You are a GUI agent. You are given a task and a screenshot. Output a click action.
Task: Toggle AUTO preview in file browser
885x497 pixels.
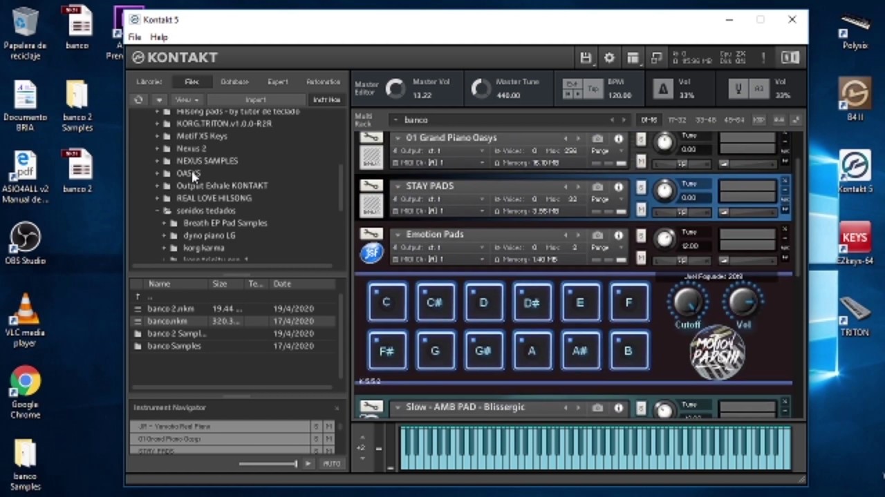[332, 464]
